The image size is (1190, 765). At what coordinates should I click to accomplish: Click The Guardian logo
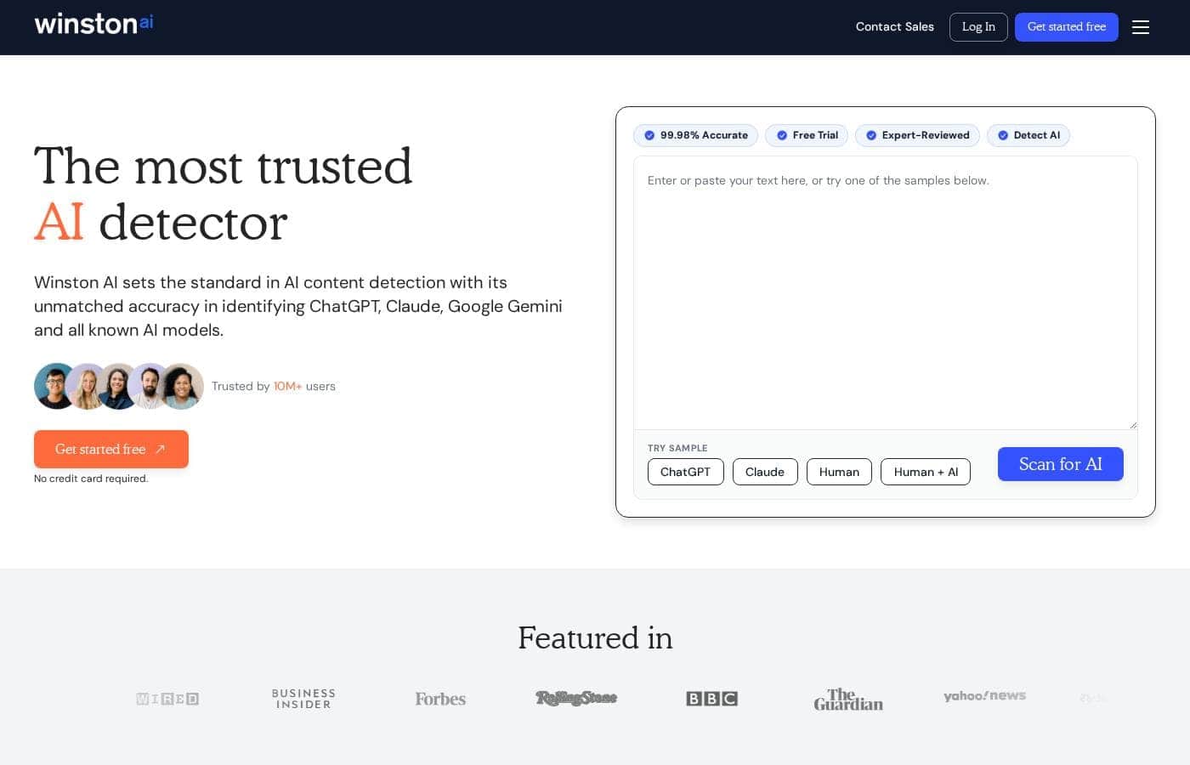(848, 699)
